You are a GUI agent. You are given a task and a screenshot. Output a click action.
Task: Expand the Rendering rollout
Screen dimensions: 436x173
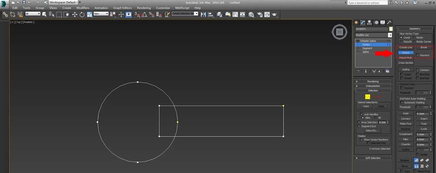pyautogui.click(x=373, y=81)
